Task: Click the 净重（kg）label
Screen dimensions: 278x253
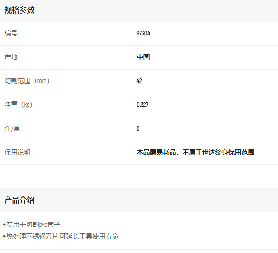Action: pyautogui.click(x=19, y=105)
